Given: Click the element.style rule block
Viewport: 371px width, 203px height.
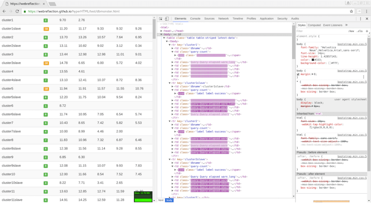Looking at the screenshot, I should coord(331,38).
